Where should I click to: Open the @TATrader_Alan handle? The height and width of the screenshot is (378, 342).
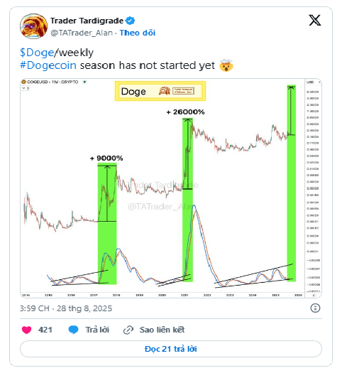click(x=82, y=33)
